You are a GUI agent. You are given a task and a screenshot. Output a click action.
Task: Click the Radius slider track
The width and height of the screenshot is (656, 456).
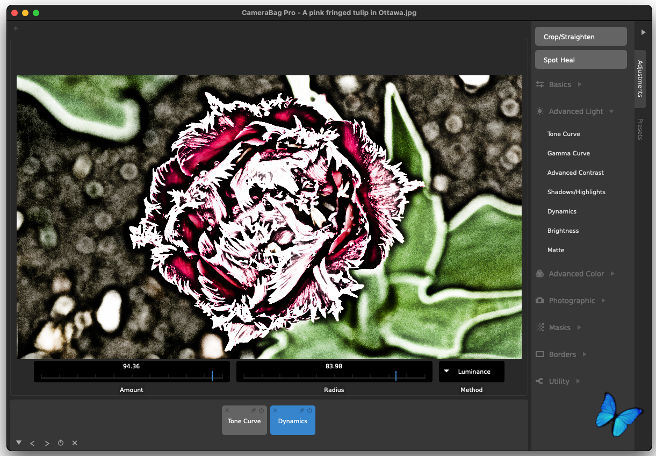pyautogui.click(x=334, y=376)
